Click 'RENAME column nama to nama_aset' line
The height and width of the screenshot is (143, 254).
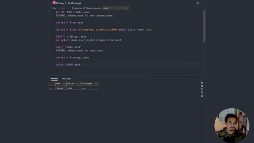point(79,50)
